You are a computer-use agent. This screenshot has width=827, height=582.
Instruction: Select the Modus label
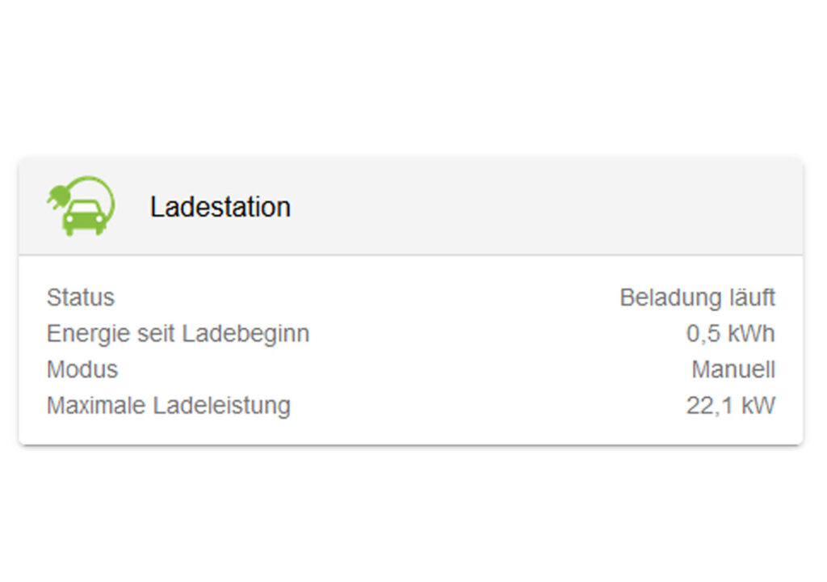[x=82, y=370]
